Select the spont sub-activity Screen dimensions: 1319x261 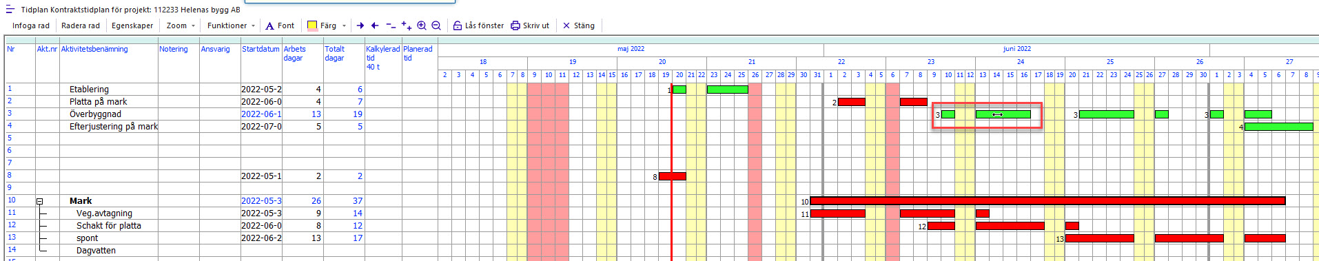(x=88, y=238)
